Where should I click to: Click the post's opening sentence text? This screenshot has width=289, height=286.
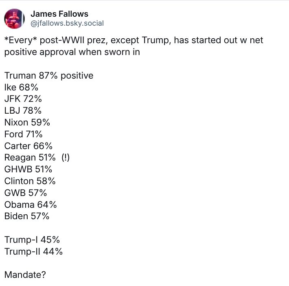pos(134,46)
